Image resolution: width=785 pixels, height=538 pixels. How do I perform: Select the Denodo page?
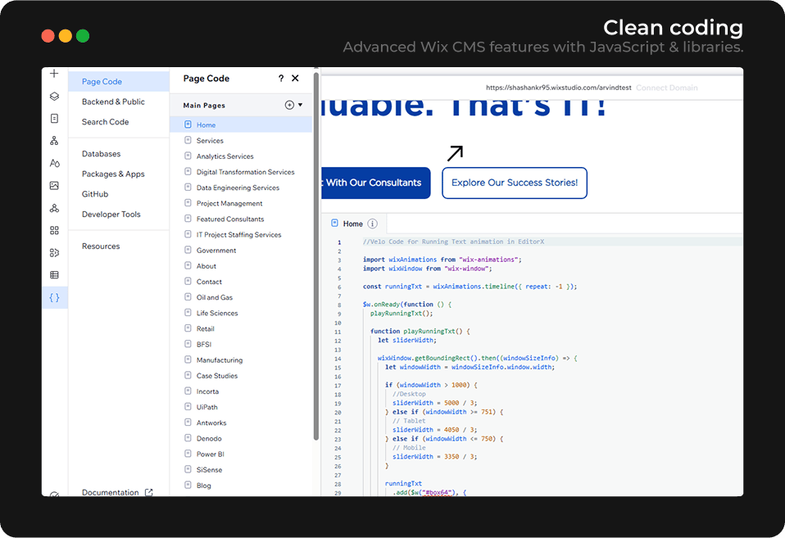(x=241, y=438)
